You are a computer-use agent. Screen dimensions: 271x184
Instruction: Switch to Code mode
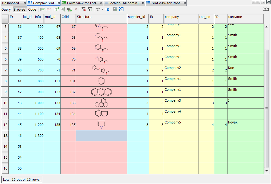pos(32,9)
